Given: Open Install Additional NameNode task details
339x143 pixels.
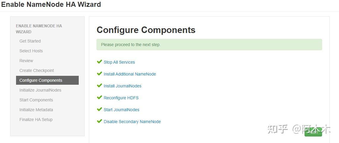Looking at the screenshot, I should tap(130, 74).
